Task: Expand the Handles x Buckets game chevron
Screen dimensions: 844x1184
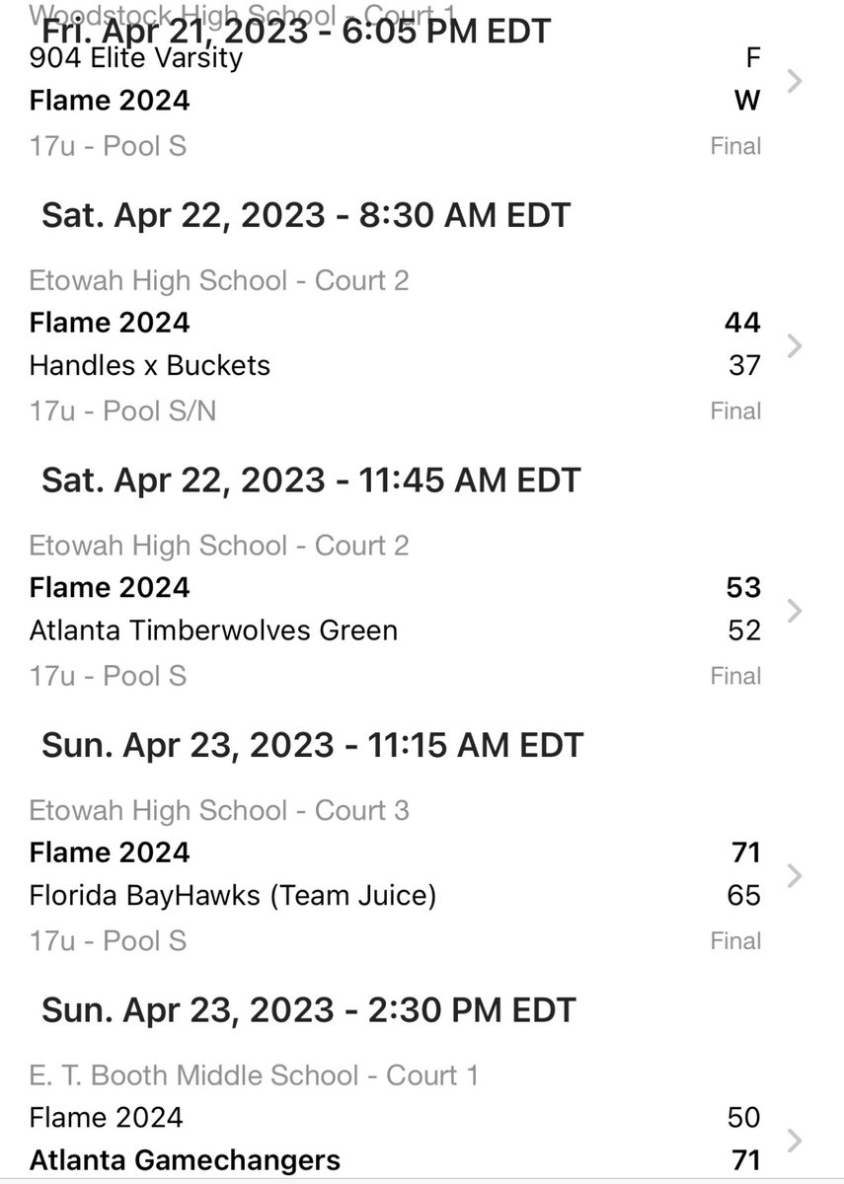Action: 795,345
